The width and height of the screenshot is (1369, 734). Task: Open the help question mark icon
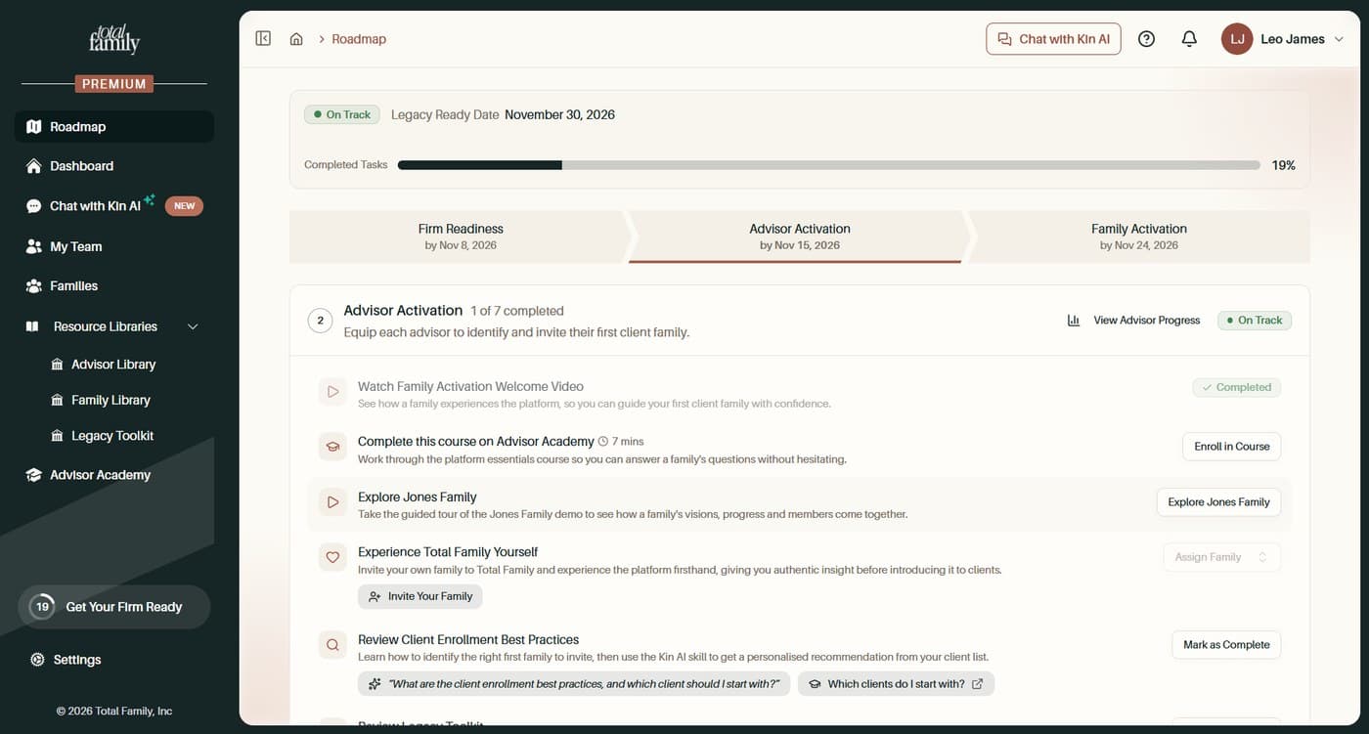tap(1147, 39)
